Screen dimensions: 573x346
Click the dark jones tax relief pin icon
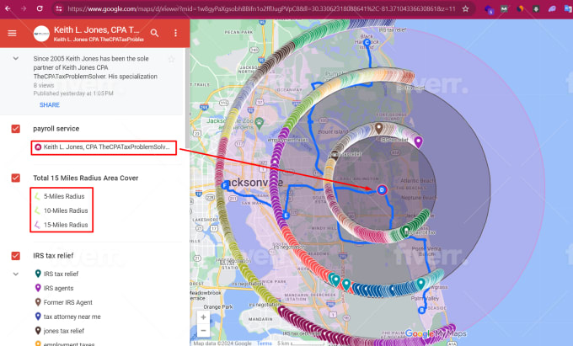(38, 330)
